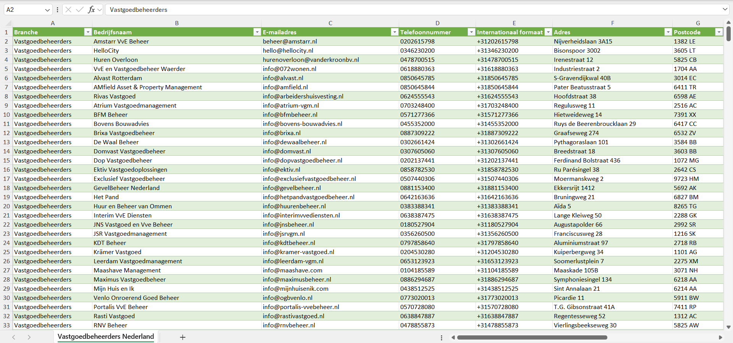
Task: Open the Bedrijfsnaam filter dropdown
Action: pyautogui.click(x=257, y=32)
